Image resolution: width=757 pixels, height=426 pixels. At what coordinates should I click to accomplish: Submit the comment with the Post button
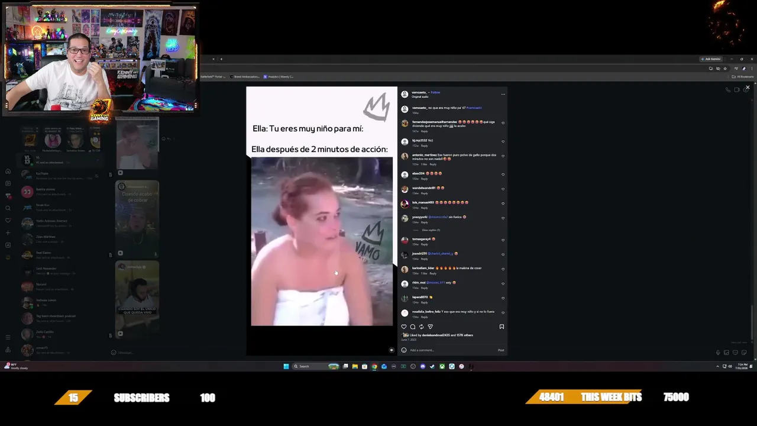[x=501, y=350]
